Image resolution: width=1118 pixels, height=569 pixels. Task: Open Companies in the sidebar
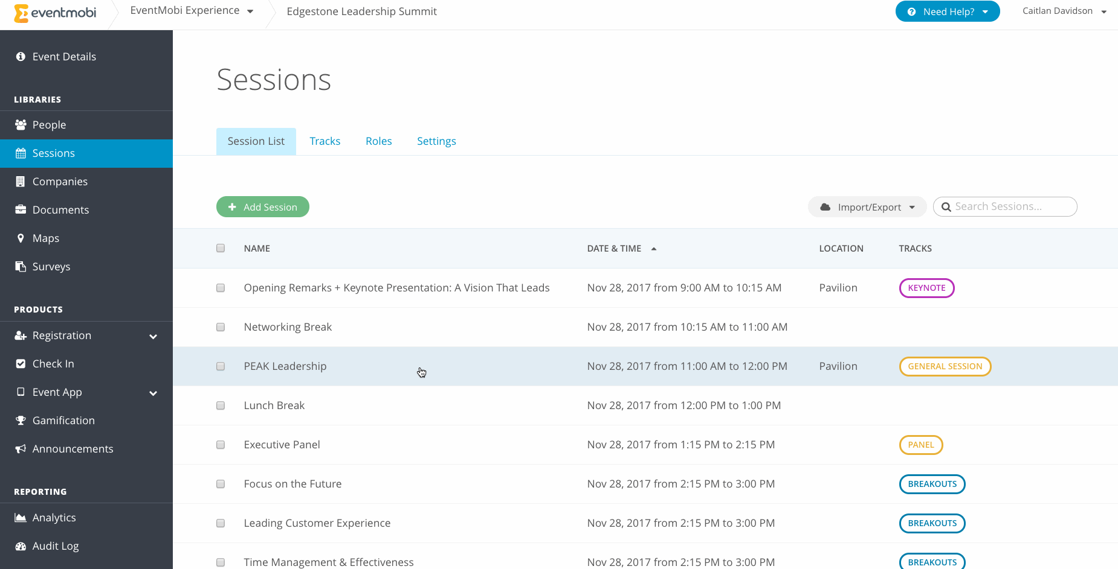(x=86, y=182)
